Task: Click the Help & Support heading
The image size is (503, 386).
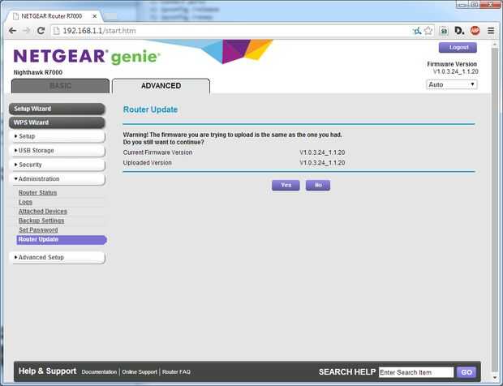Action: (x=48, y=371)
